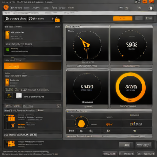Click the orange folder icon in the left panel header

pyautogui.click(x=57, y=20)
